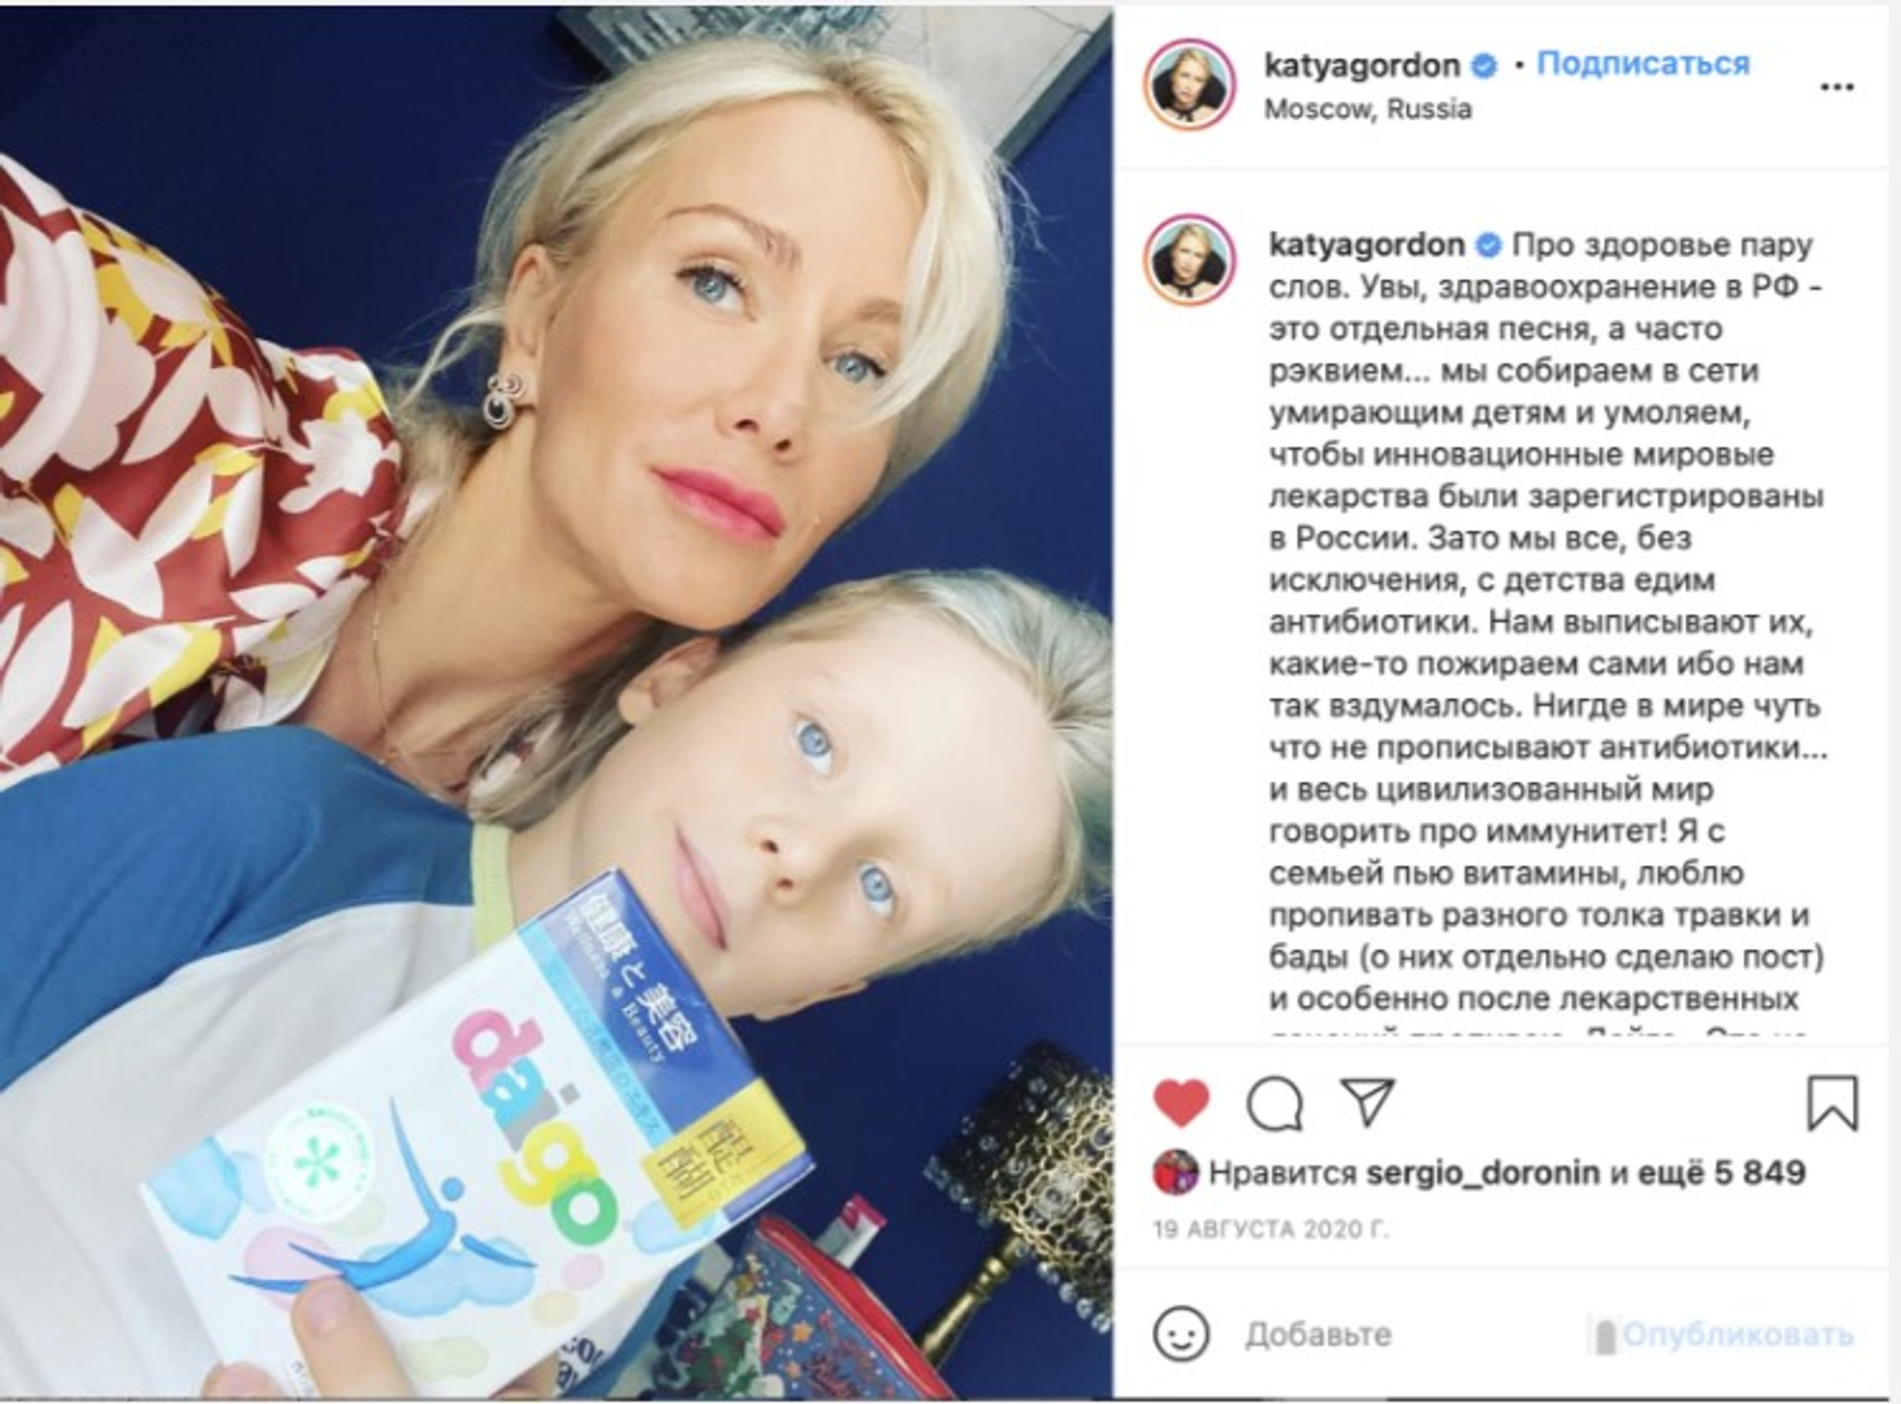
Task: Open the emoji smiley picker
Action: [1181, 1333]
